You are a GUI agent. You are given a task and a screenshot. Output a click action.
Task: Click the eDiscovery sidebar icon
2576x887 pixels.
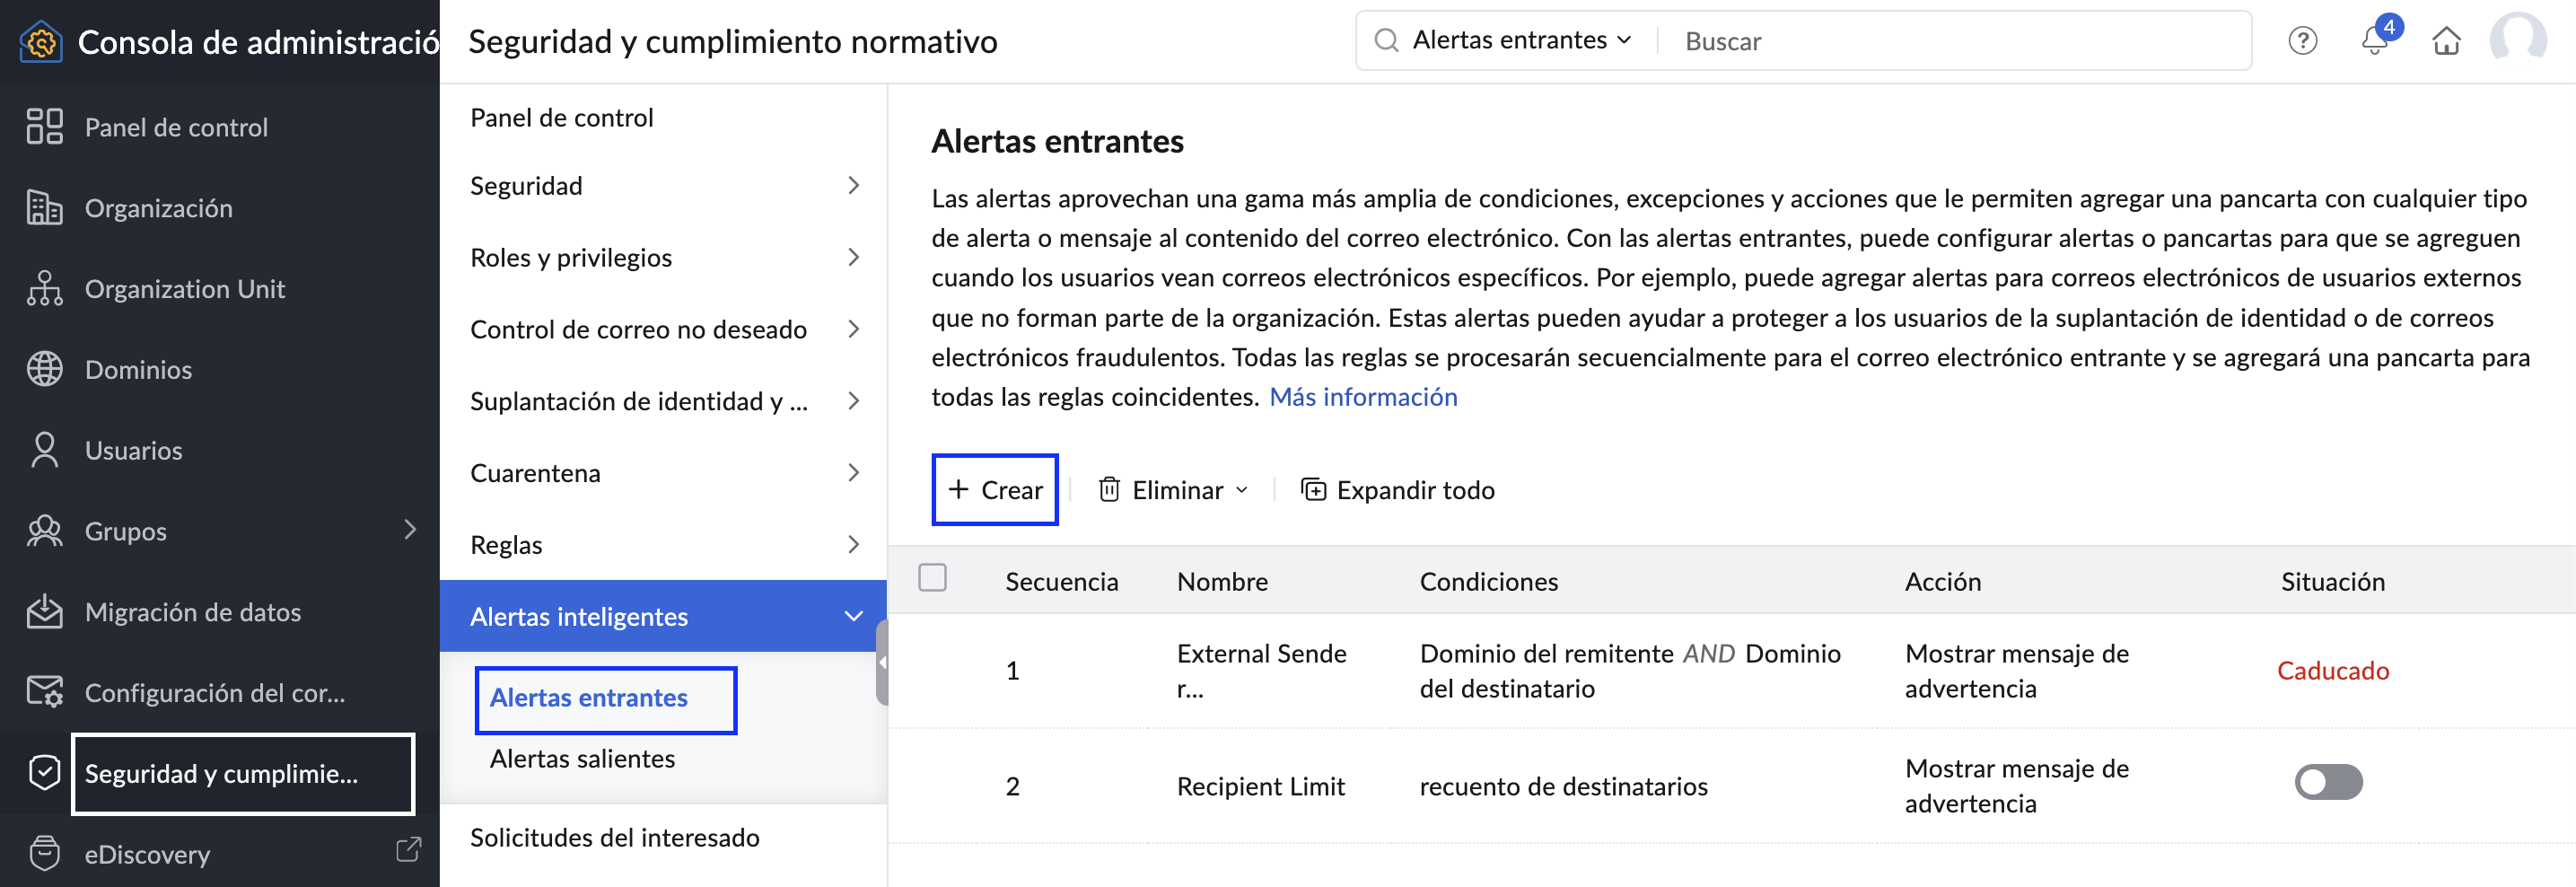[x=44, y=854]
